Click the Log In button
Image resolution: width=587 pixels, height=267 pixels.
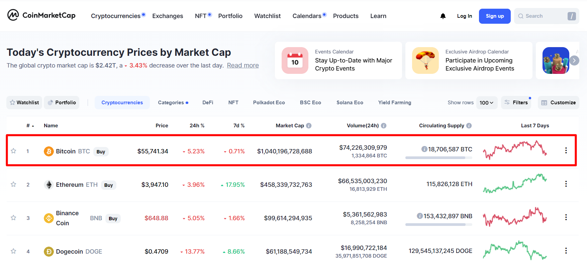[x=465, y=16]
